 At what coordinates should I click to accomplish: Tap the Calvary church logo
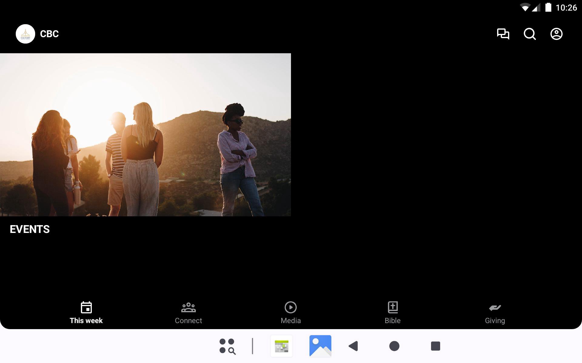pos(25,34)
